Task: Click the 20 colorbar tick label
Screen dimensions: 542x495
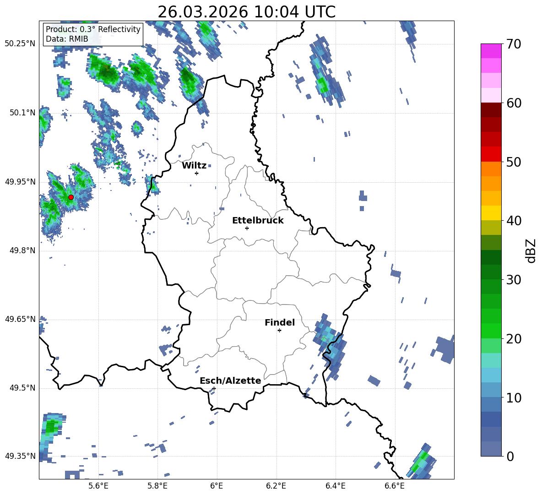Action: [514, 339]
